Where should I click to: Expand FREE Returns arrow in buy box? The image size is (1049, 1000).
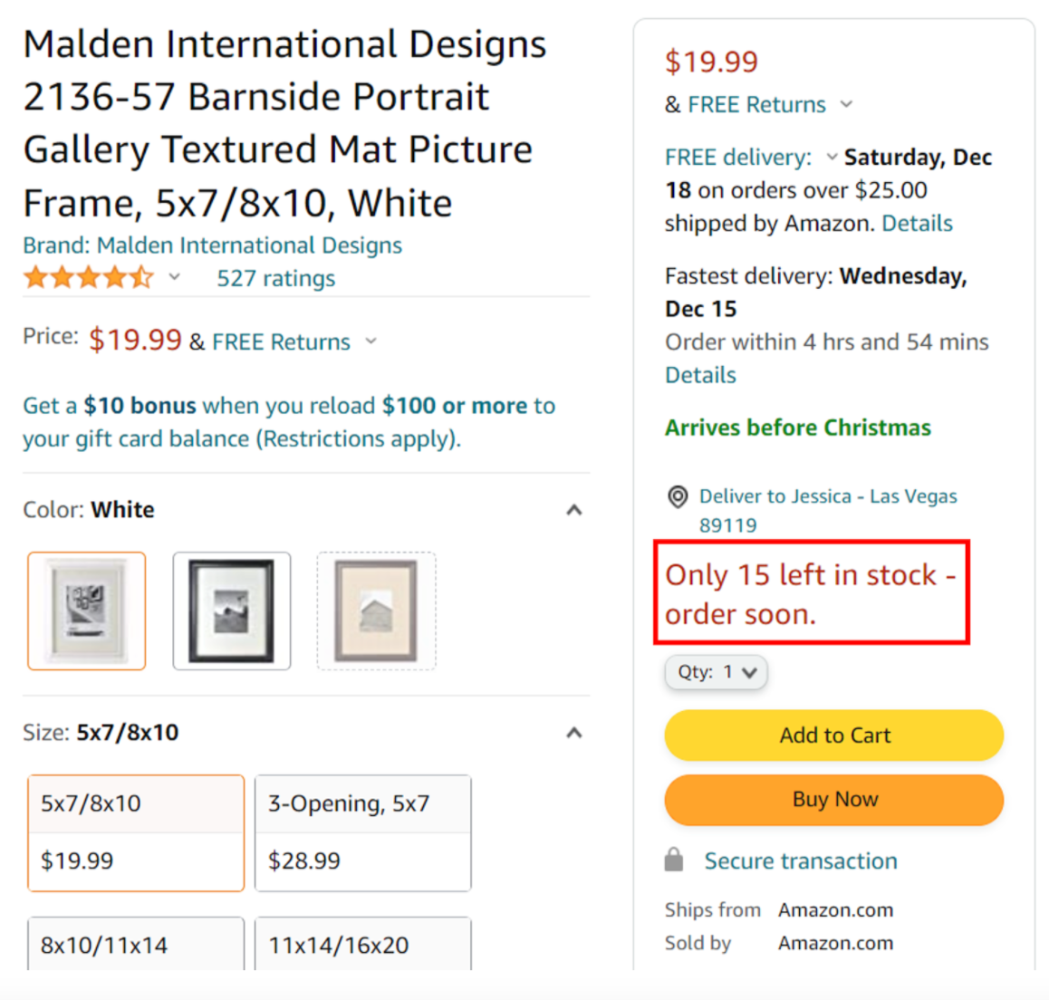pos(846,104)
